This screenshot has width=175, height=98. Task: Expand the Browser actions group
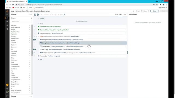coord(30,41)
